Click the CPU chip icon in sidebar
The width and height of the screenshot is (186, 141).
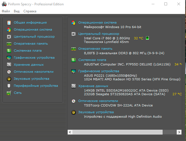coord(9,37)
